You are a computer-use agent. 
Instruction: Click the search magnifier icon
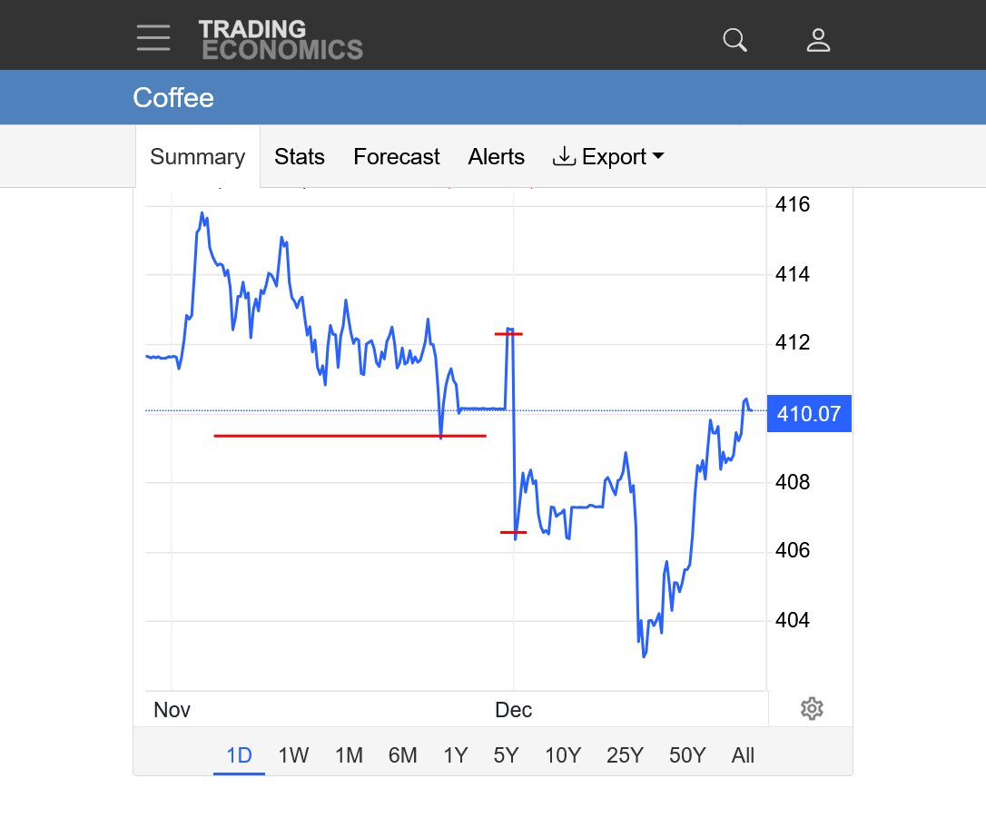click(735, 40)
